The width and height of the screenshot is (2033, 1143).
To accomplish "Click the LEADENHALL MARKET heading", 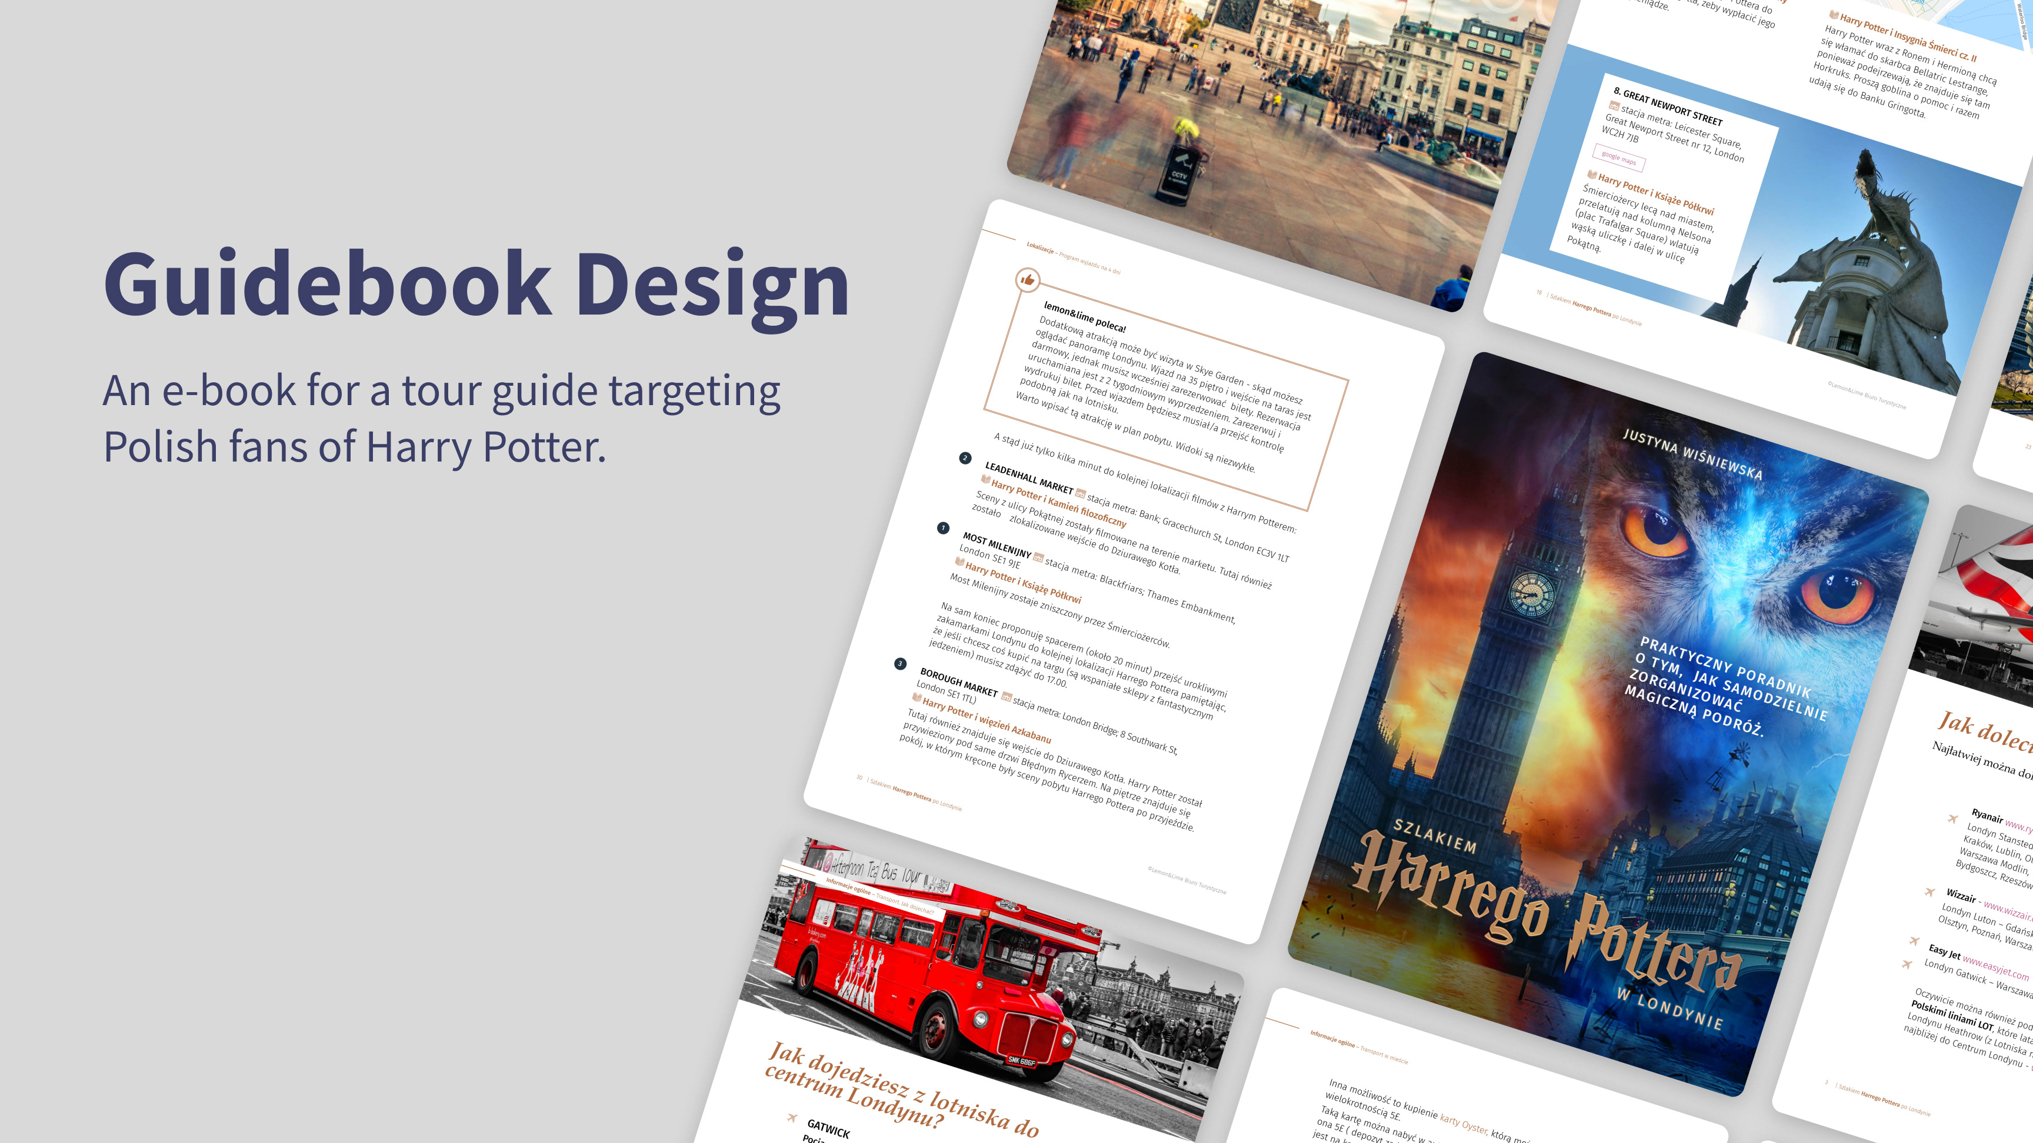I will (1029, 477).
